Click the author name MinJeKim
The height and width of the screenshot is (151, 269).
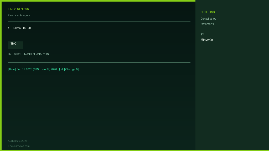(x=207, y=40)
